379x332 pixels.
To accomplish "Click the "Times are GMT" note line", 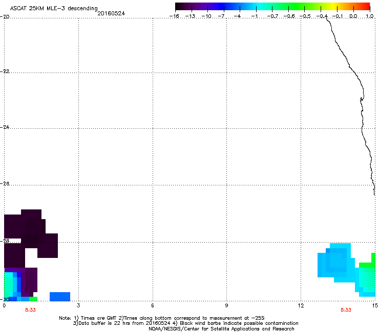I will point(162,318).
